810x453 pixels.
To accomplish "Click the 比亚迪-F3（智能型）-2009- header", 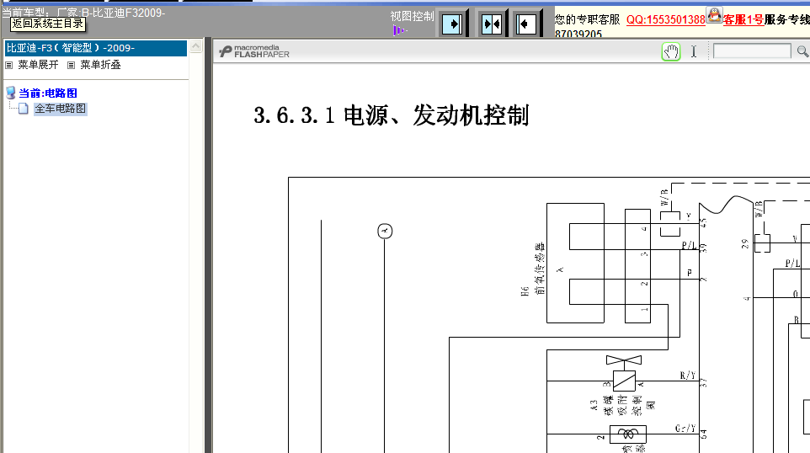I will (96, 48).
